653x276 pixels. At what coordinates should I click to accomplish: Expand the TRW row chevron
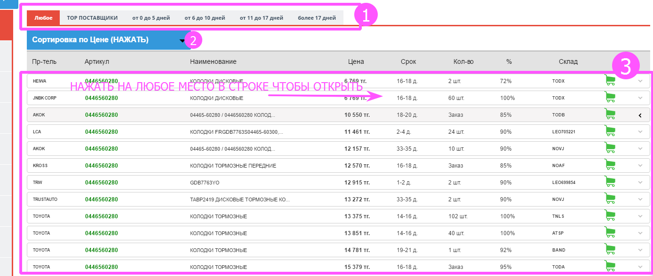(x=640, y=183)
